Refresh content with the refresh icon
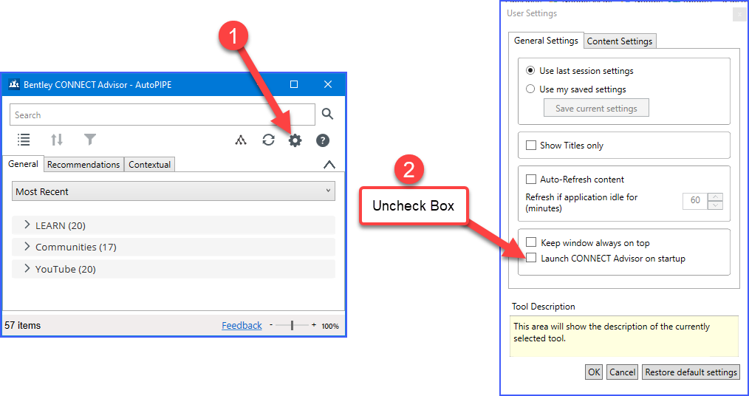Screen dimensions: 749x396 [x=268, y=140]
